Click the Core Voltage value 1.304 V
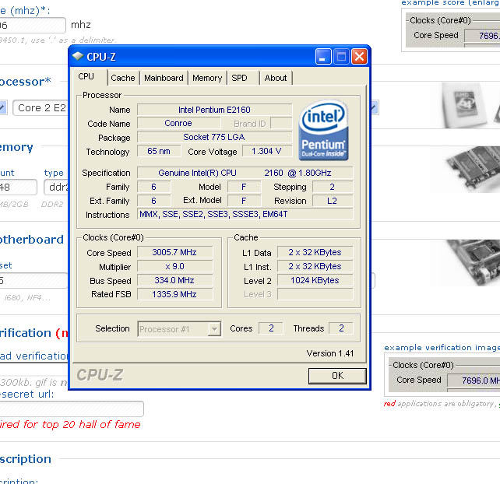Image resolution: width=500 pixels, height=484 pixels. (267, 151)
